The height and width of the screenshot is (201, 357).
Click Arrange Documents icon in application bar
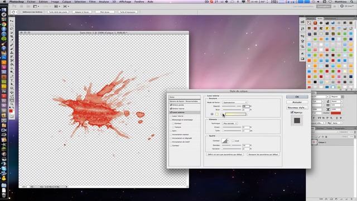[57, 6]
